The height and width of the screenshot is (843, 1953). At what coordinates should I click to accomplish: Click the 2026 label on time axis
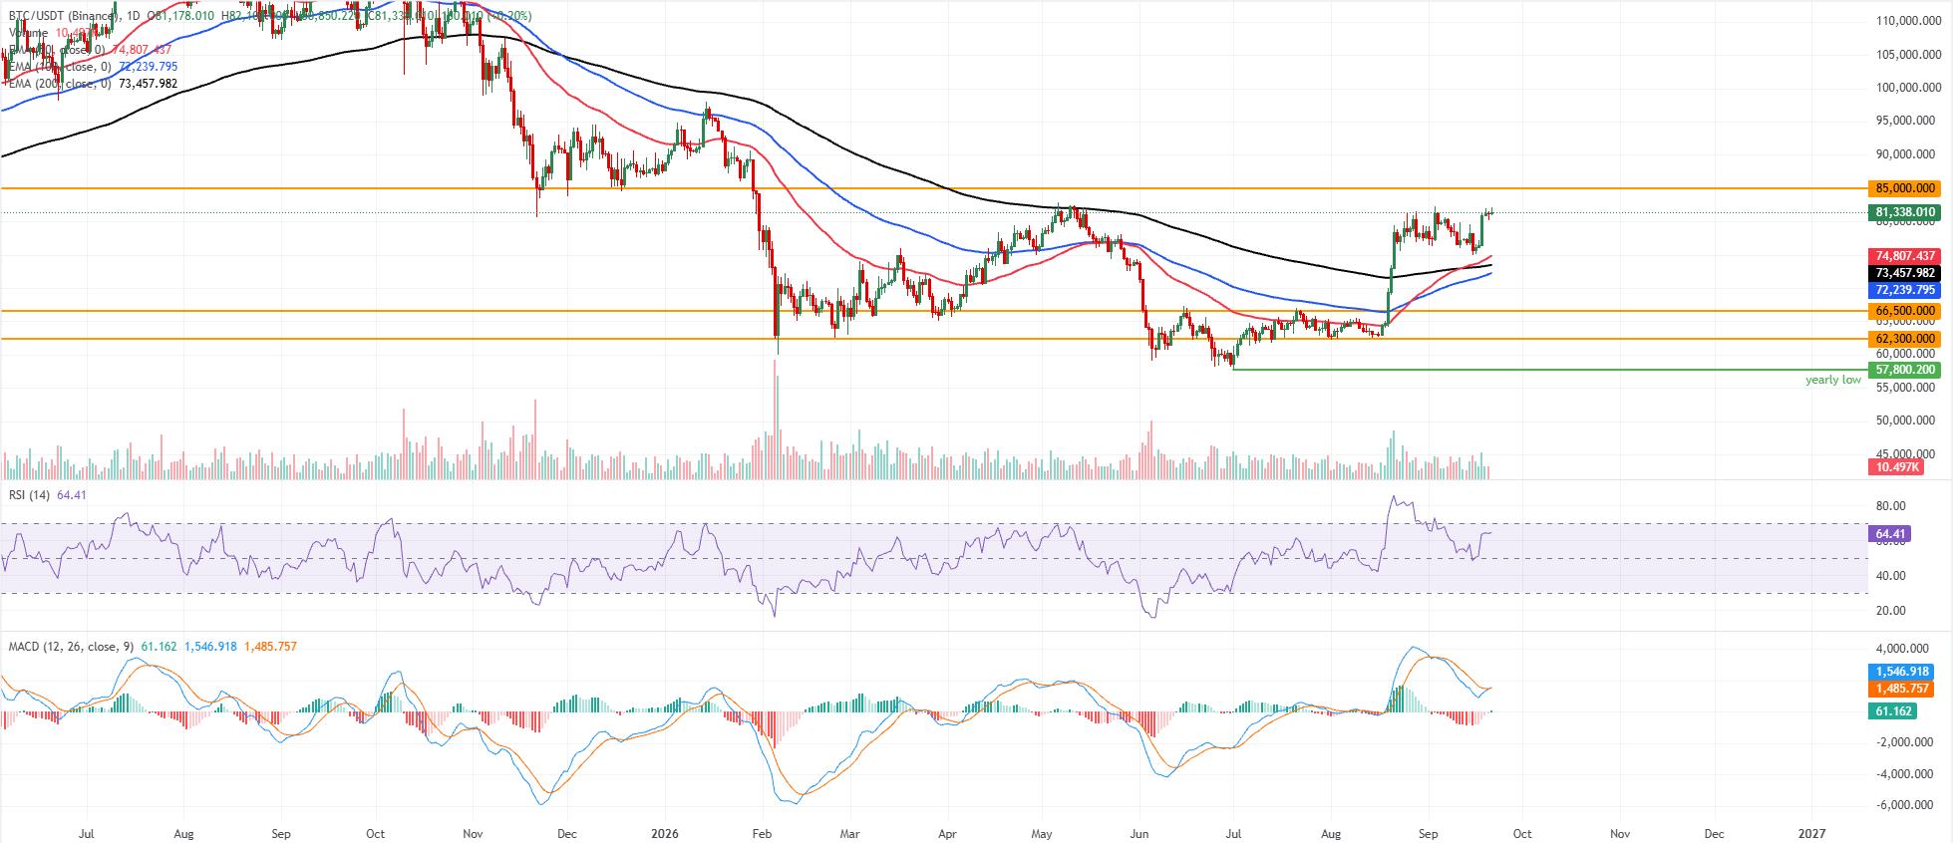[x=664, y=834]
